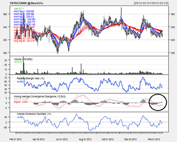Image resolution: width=177 pixels, height=142 pixels.
Task: Click the 'Dec 03 2012' date axis label
Action: (x=131, y=139)
